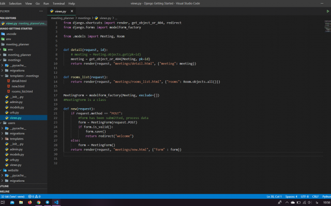The image size is (331, 206).
Task: Launch Firefox from the taskbar
Action: click(30, 202)
